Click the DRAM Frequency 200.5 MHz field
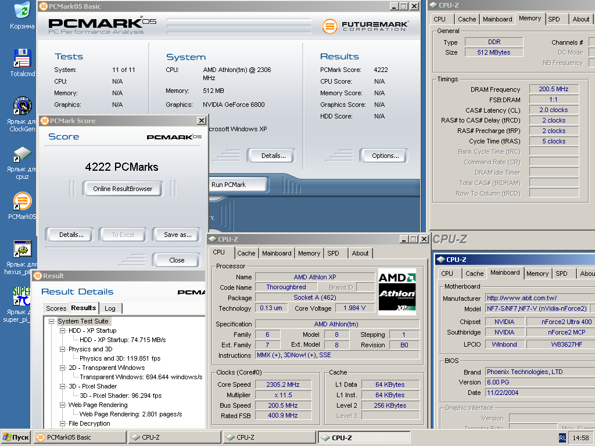This screenshot has height=446, width=595. (x=554, y=89)
